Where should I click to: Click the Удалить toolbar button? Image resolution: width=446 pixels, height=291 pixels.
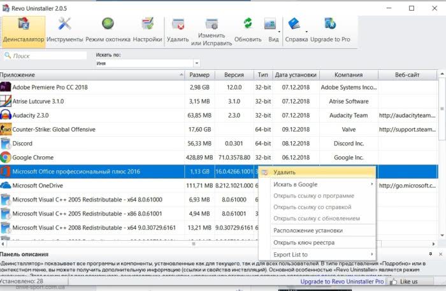(178, 30)
